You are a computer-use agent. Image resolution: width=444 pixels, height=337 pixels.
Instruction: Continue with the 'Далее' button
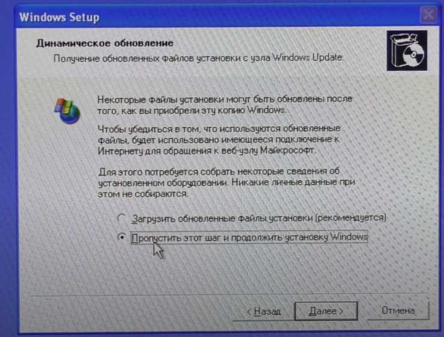326,311
